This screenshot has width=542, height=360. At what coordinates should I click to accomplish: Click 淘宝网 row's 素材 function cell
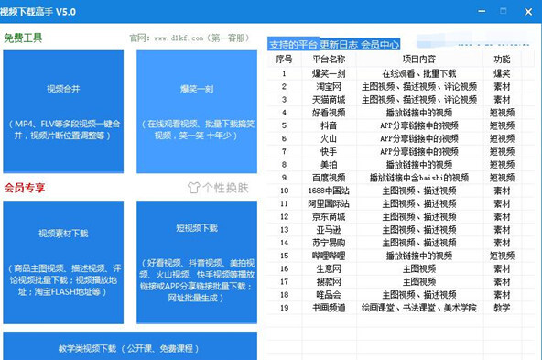point(502,86)
